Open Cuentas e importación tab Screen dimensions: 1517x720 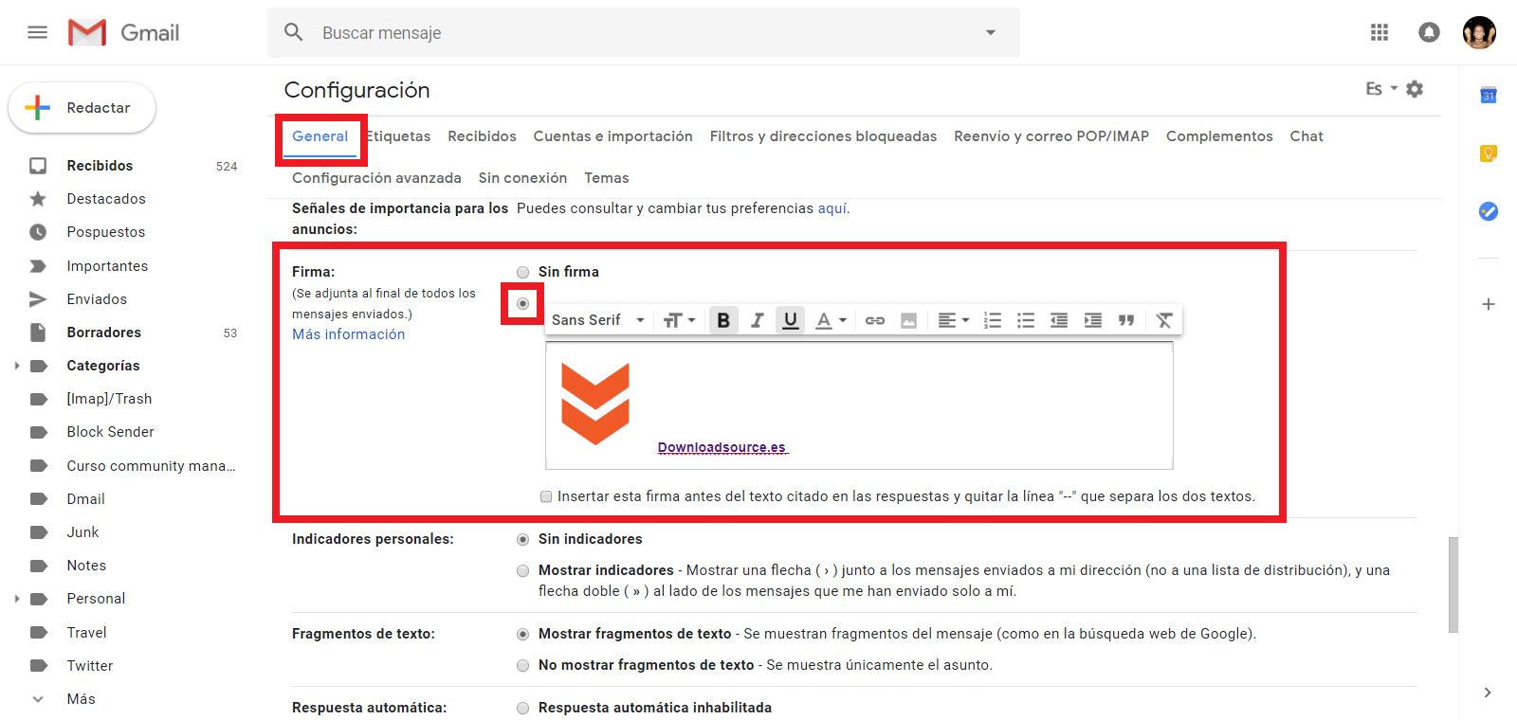[612, 136]
